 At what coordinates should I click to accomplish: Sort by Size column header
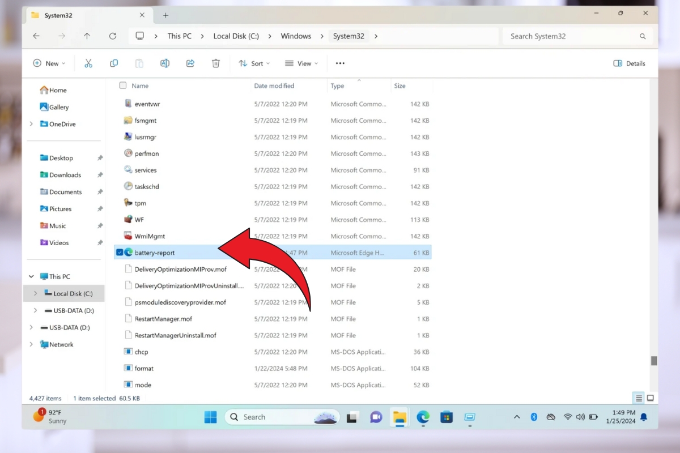pyautogui.click(x=399, y=86)
